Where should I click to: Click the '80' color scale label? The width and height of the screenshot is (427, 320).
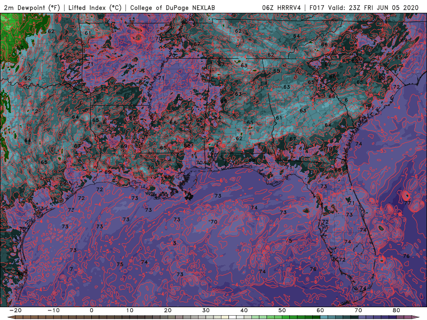click(x=397, y=310)
